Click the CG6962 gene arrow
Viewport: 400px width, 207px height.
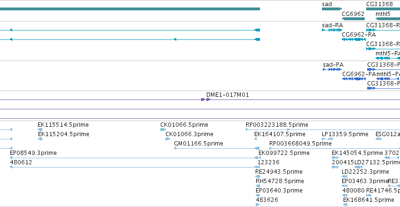coord(353,19)
